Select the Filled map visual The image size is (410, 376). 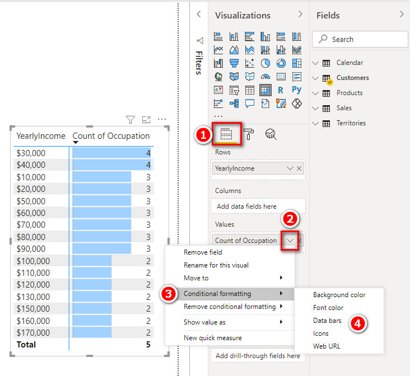click(234, 77)
